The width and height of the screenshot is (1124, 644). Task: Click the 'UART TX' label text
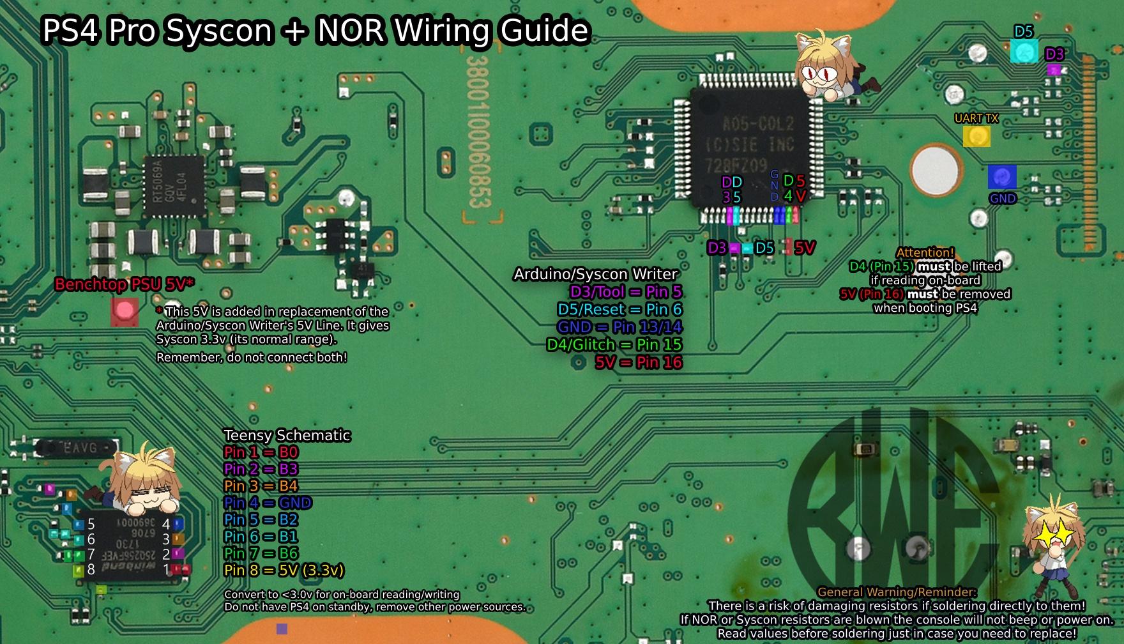click(976, 118)
